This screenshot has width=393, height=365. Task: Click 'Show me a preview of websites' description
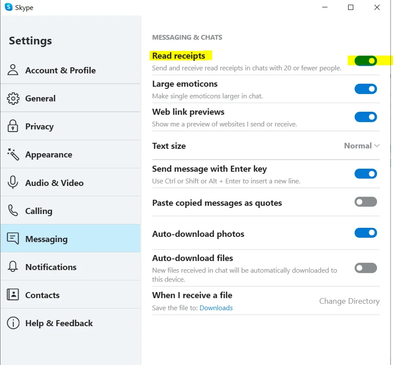pos(225,124)
